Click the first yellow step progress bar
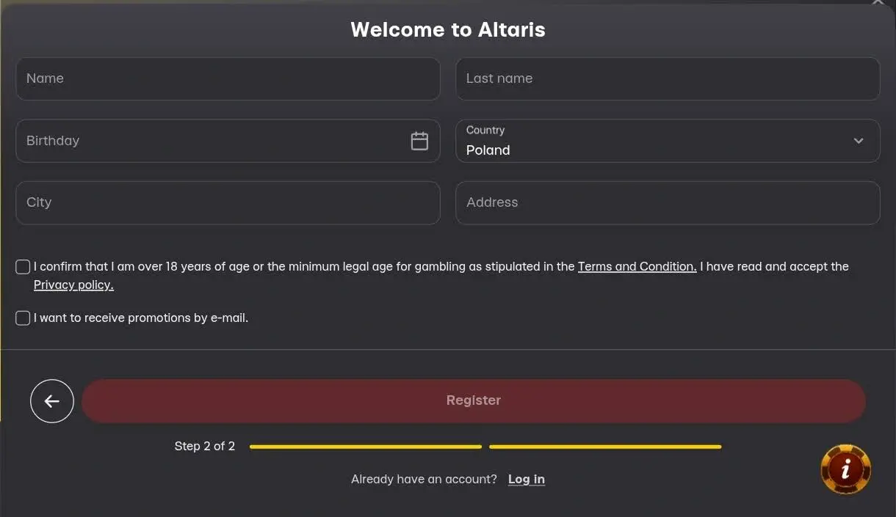 [x=366, y=447]
